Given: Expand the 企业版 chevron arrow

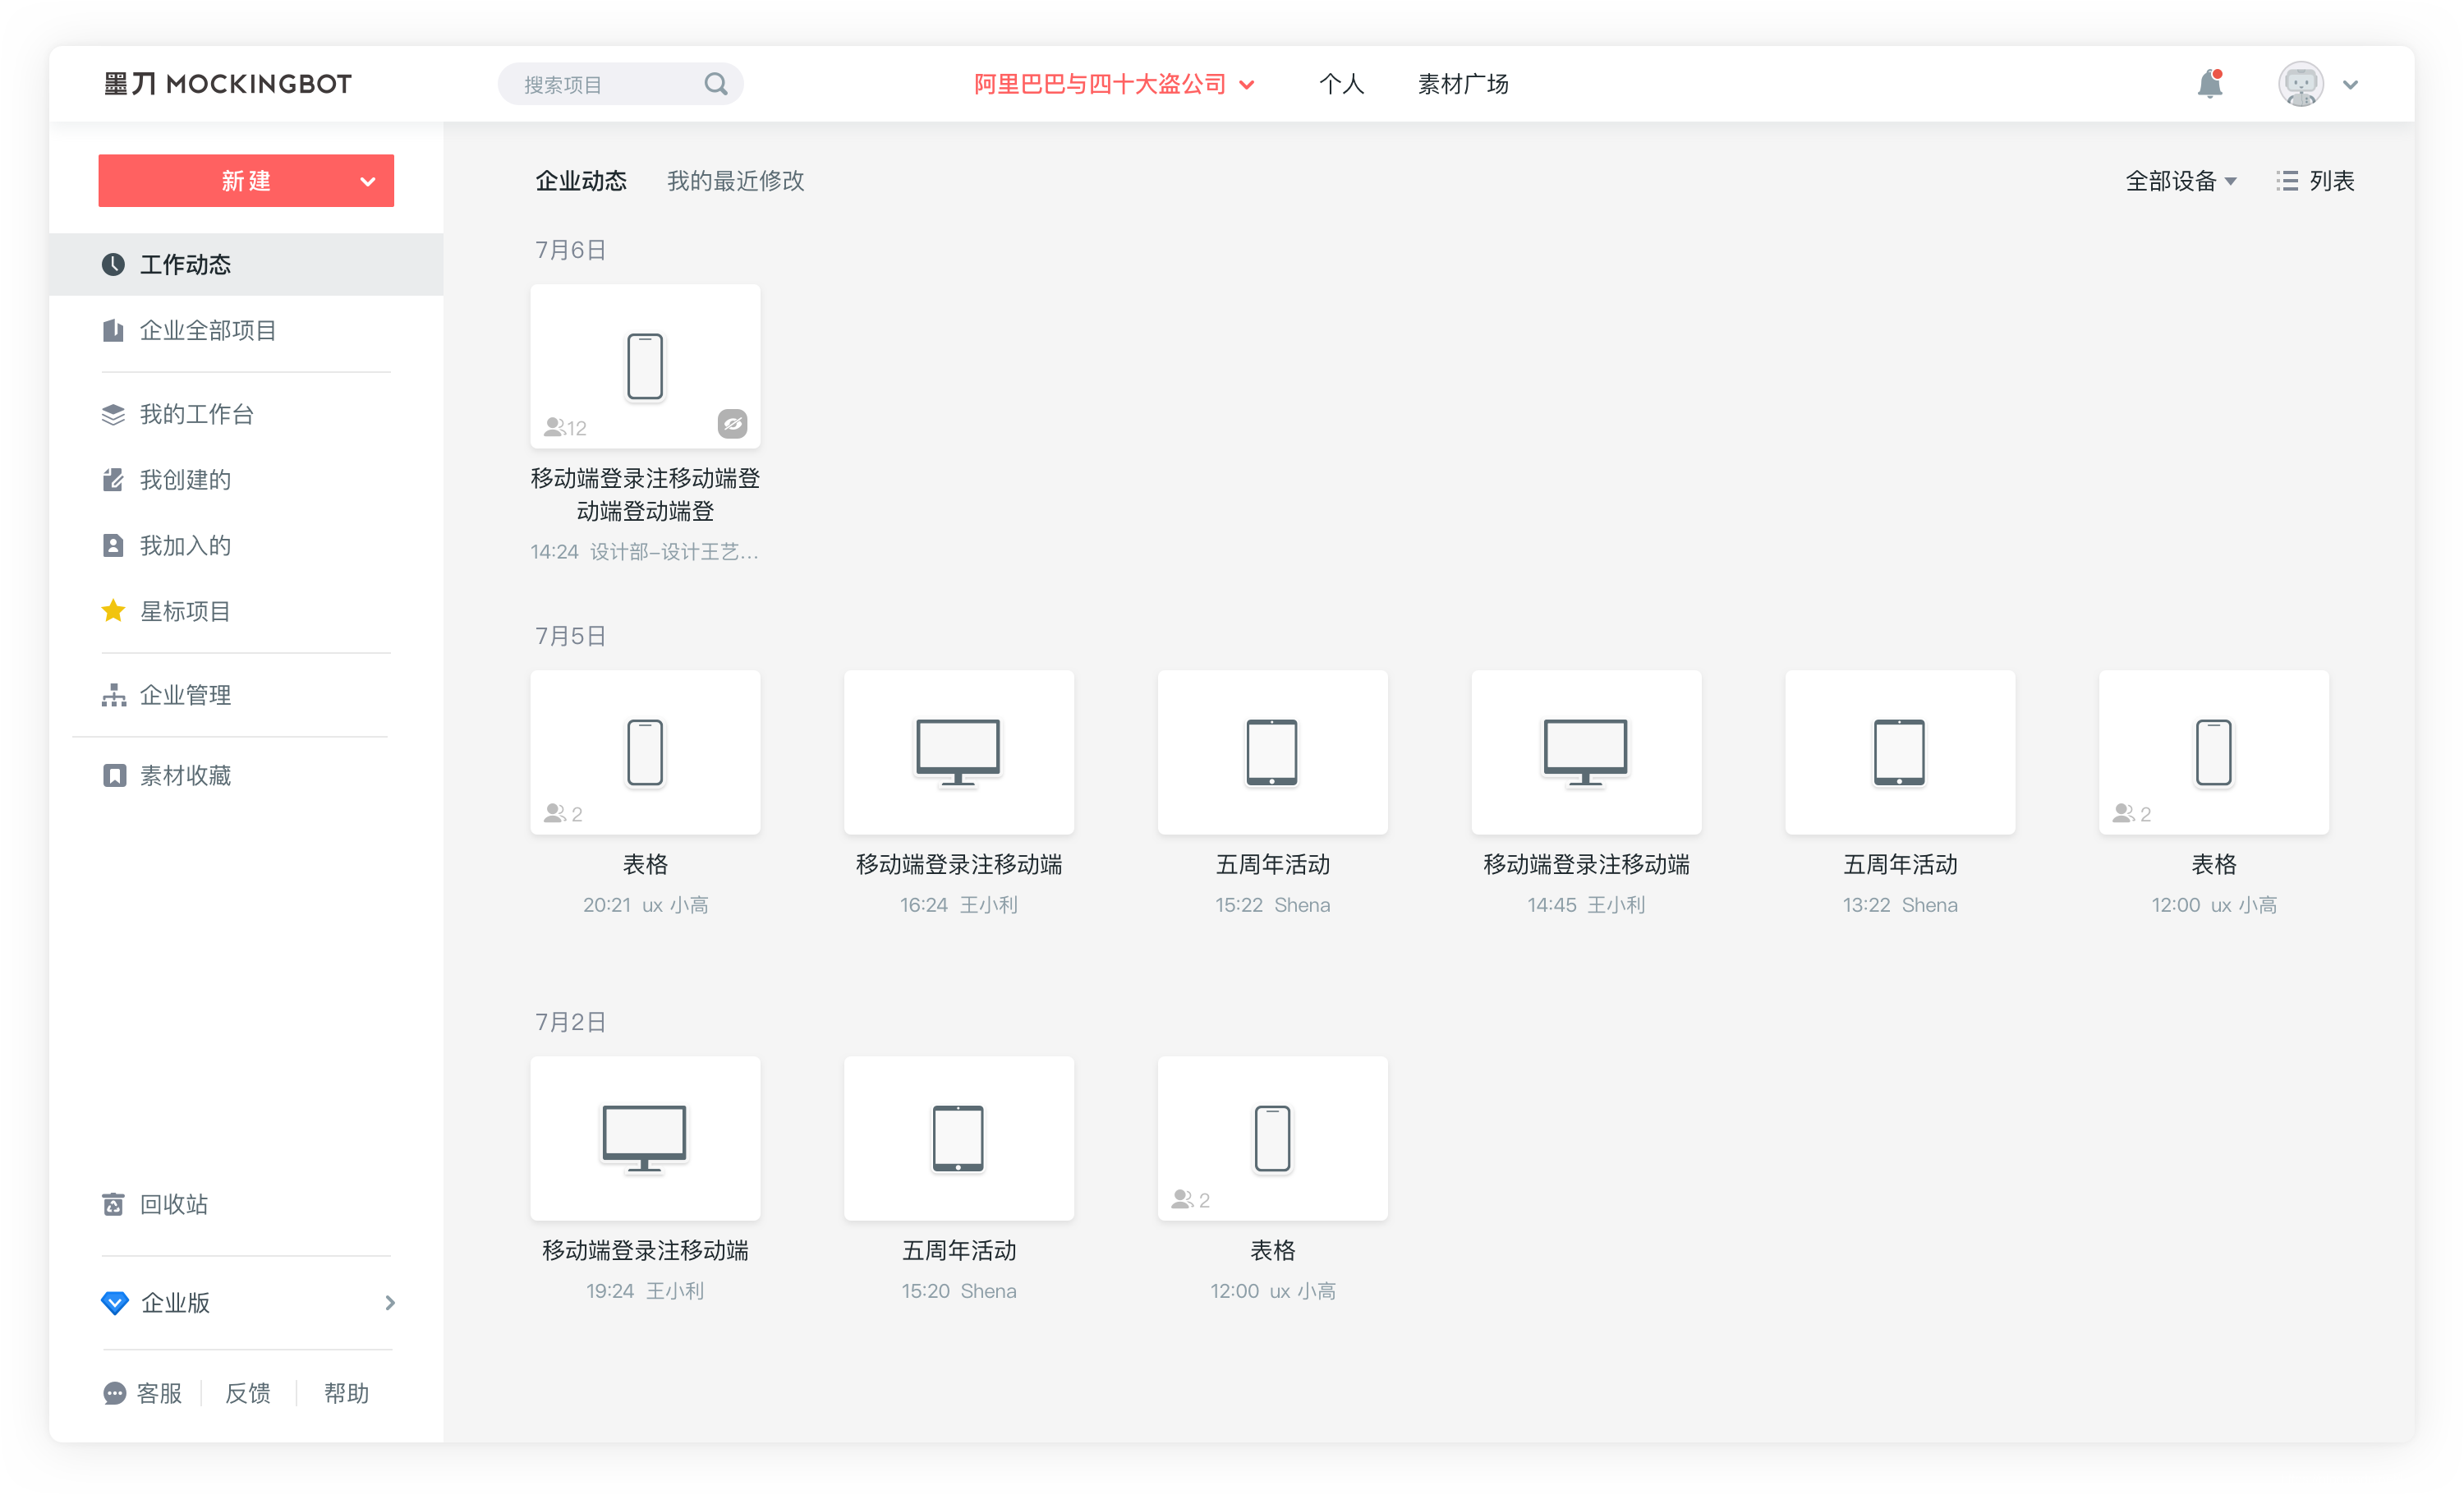Looking at the screenshot, I should coord(390,1303).
